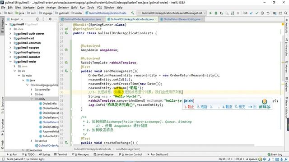Click the 4 spaces indent status indicator

252,159
